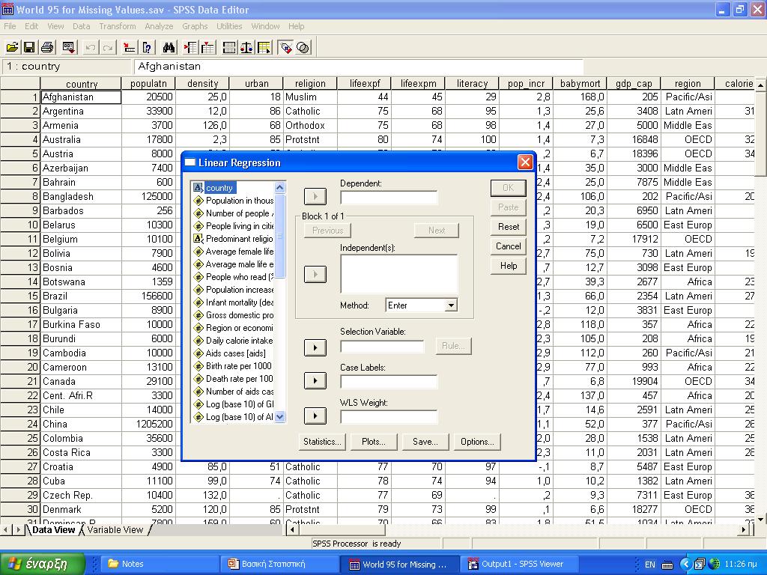Click the 'country' column header
Screen dimensions: 767x575
point(81,84)
